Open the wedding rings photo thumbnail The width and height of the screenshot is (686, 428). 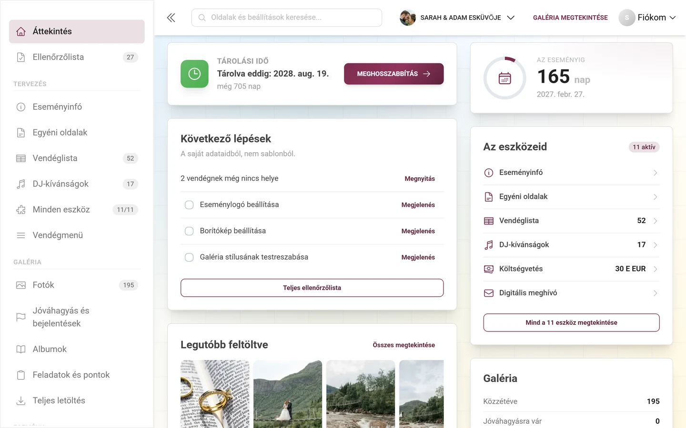(215, 394)
